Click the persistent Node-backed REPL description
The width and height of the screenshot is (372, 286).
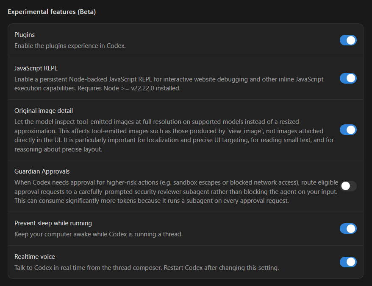pos(169,79)
